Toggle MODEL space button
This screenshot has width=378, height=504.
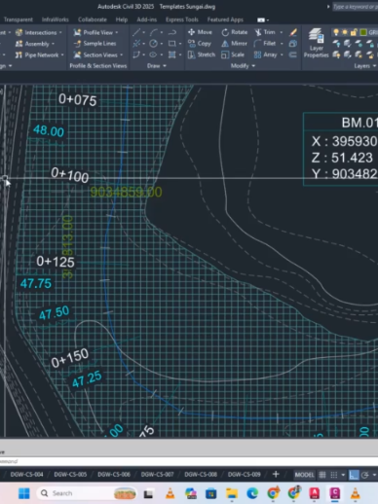click(x=305, y=475)
